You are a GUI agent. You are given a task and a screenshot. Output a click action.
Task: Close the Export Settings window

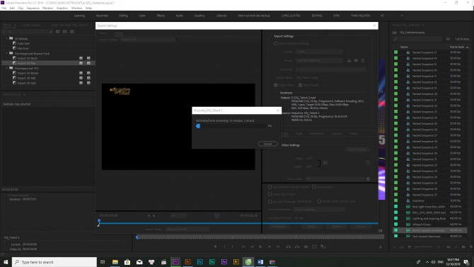point(374,25)
